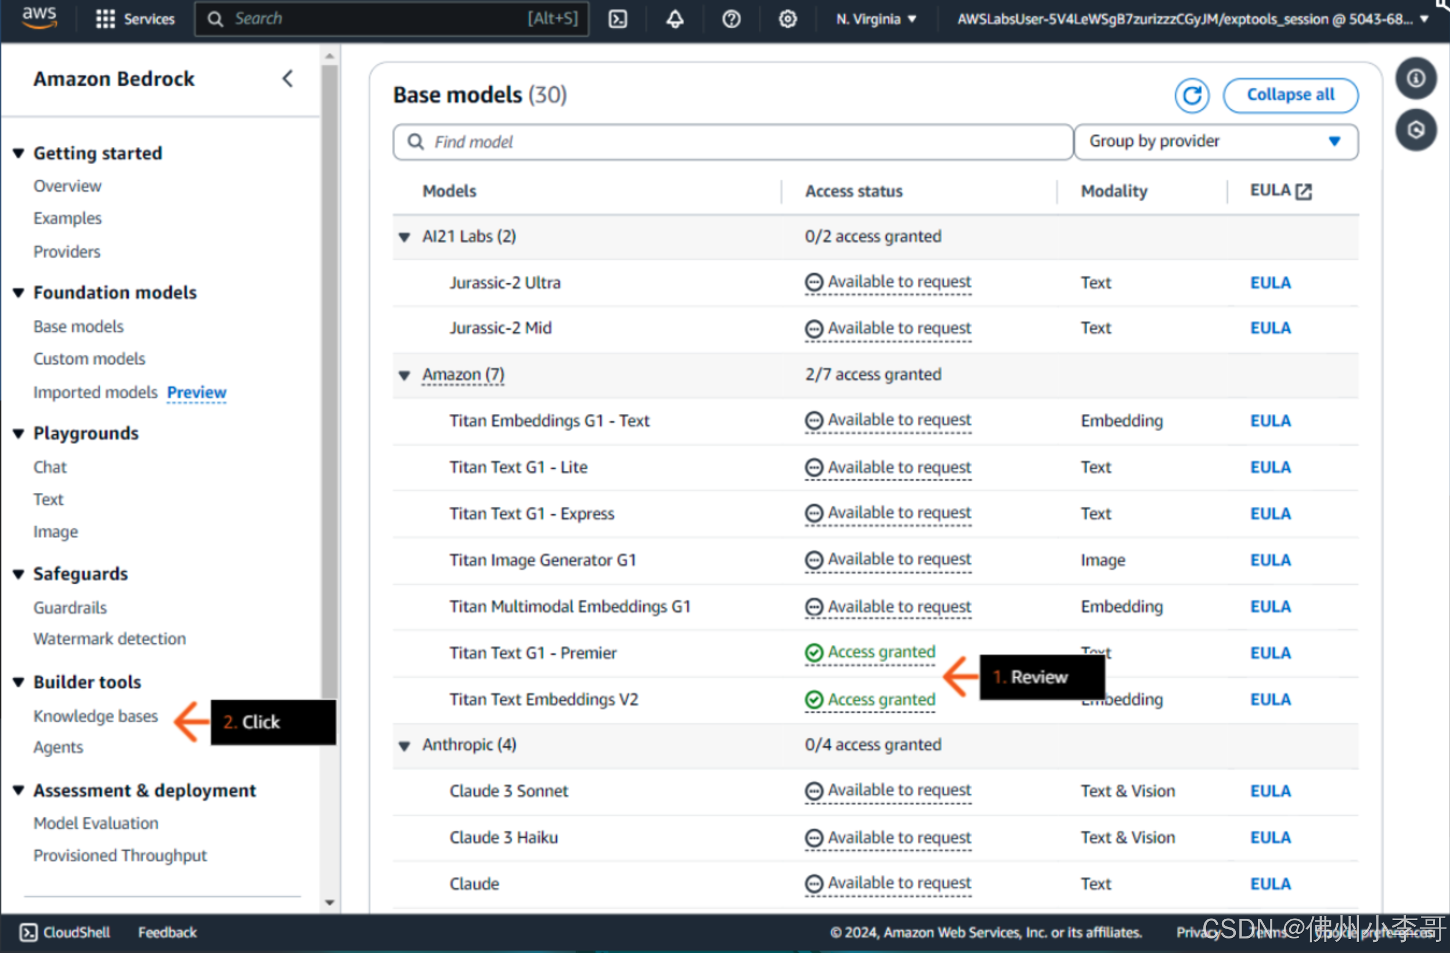Collapse the Foundation models section
Viewport: 1450px width, 953px height.
click(18, 293)
